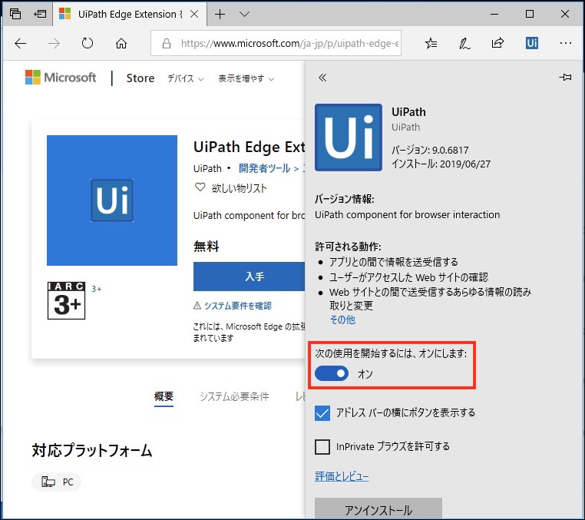This screenshot has height=520, width=585.
Task: Click the アンインストール button
Action: 378,509
